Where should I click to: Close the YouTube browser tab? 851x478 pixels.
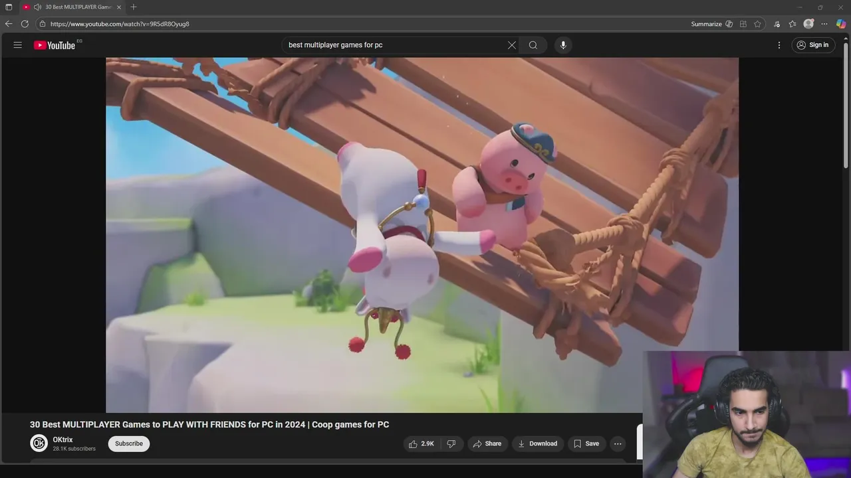click(119, 7)
